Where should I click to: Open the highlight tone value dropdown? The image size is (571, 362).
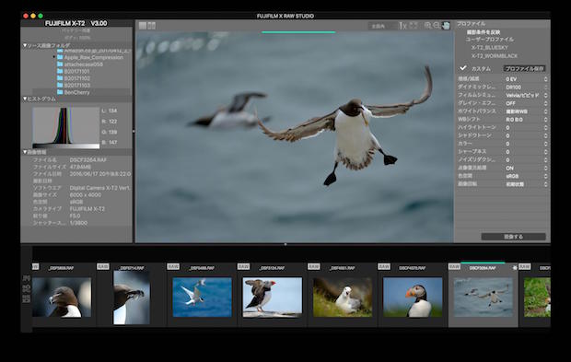click(x=526, y=127)
